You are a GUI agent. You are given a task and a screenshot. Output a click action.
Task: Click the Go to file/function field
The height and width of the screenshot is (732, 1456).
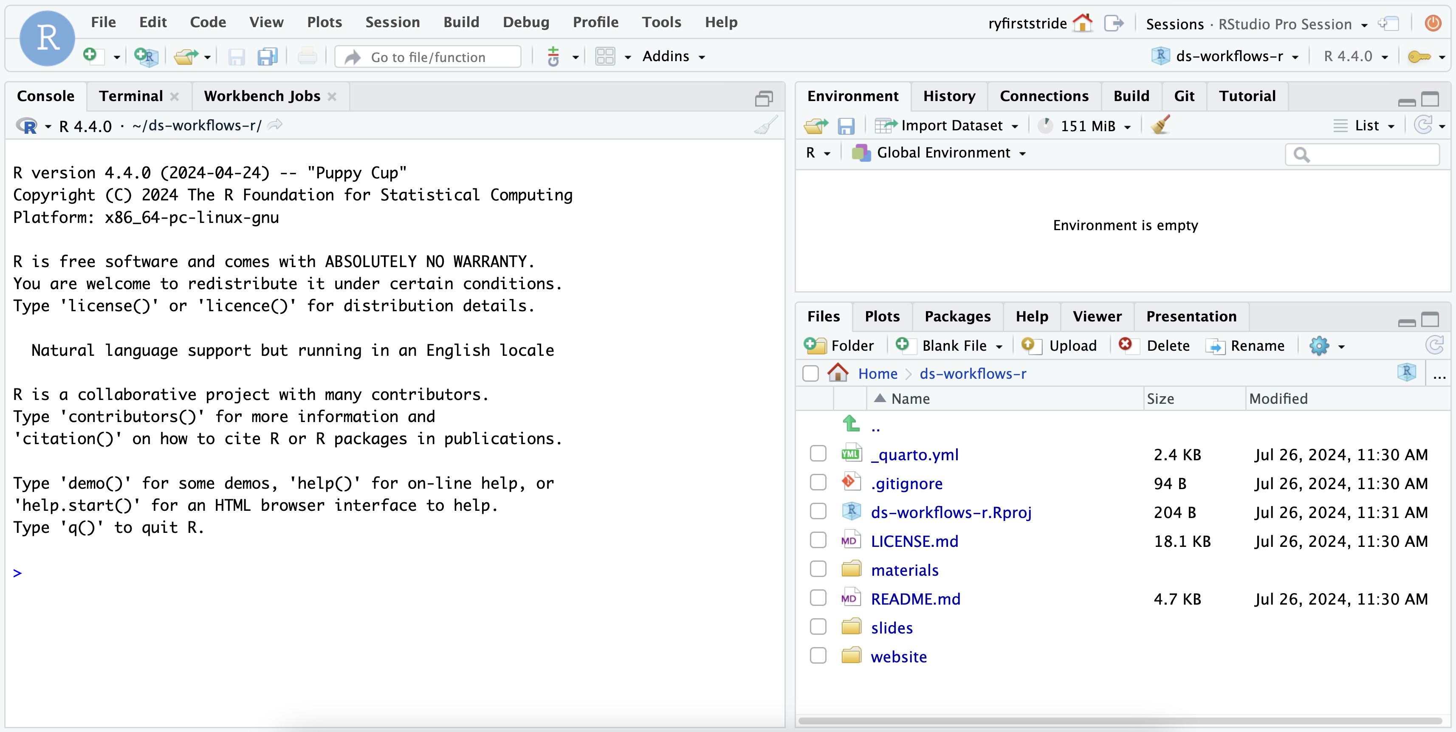click(428, 57)
